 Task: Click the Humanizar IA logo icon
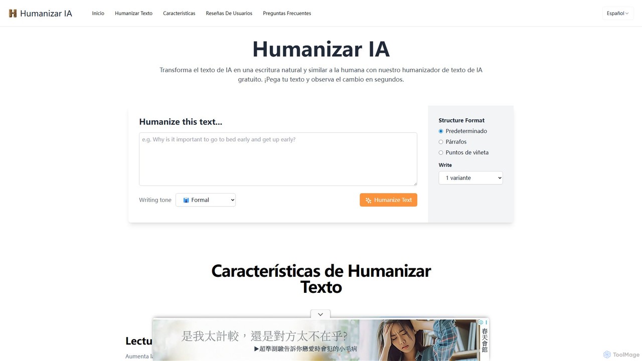click(x=13, y=14)
